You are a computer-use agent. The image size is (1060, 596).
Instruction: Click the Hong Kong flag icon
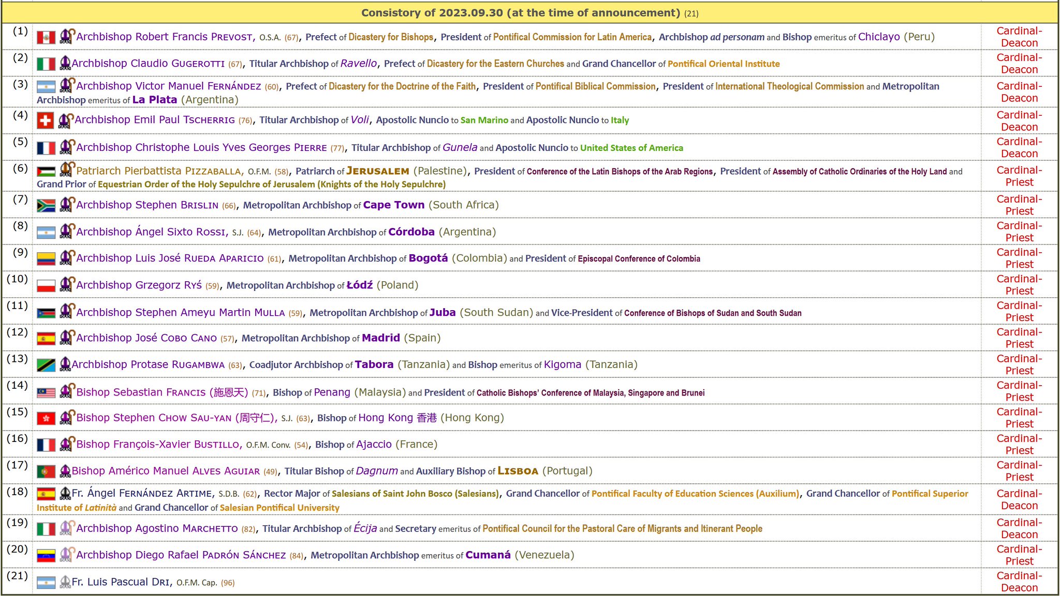[x=46, y=418]
